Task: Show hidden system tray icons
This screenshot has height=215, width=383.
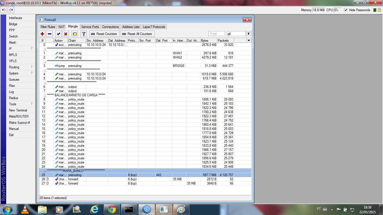Action: 332,209
